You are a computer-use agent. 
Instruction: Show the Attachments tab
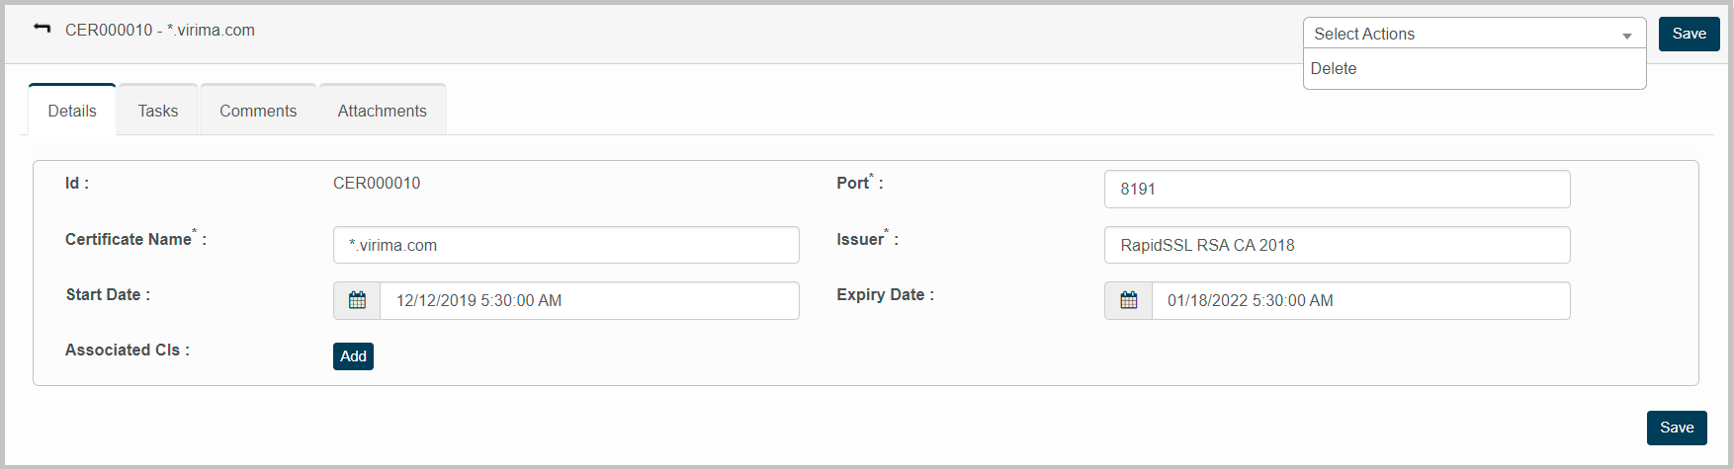tap(383, 111)
